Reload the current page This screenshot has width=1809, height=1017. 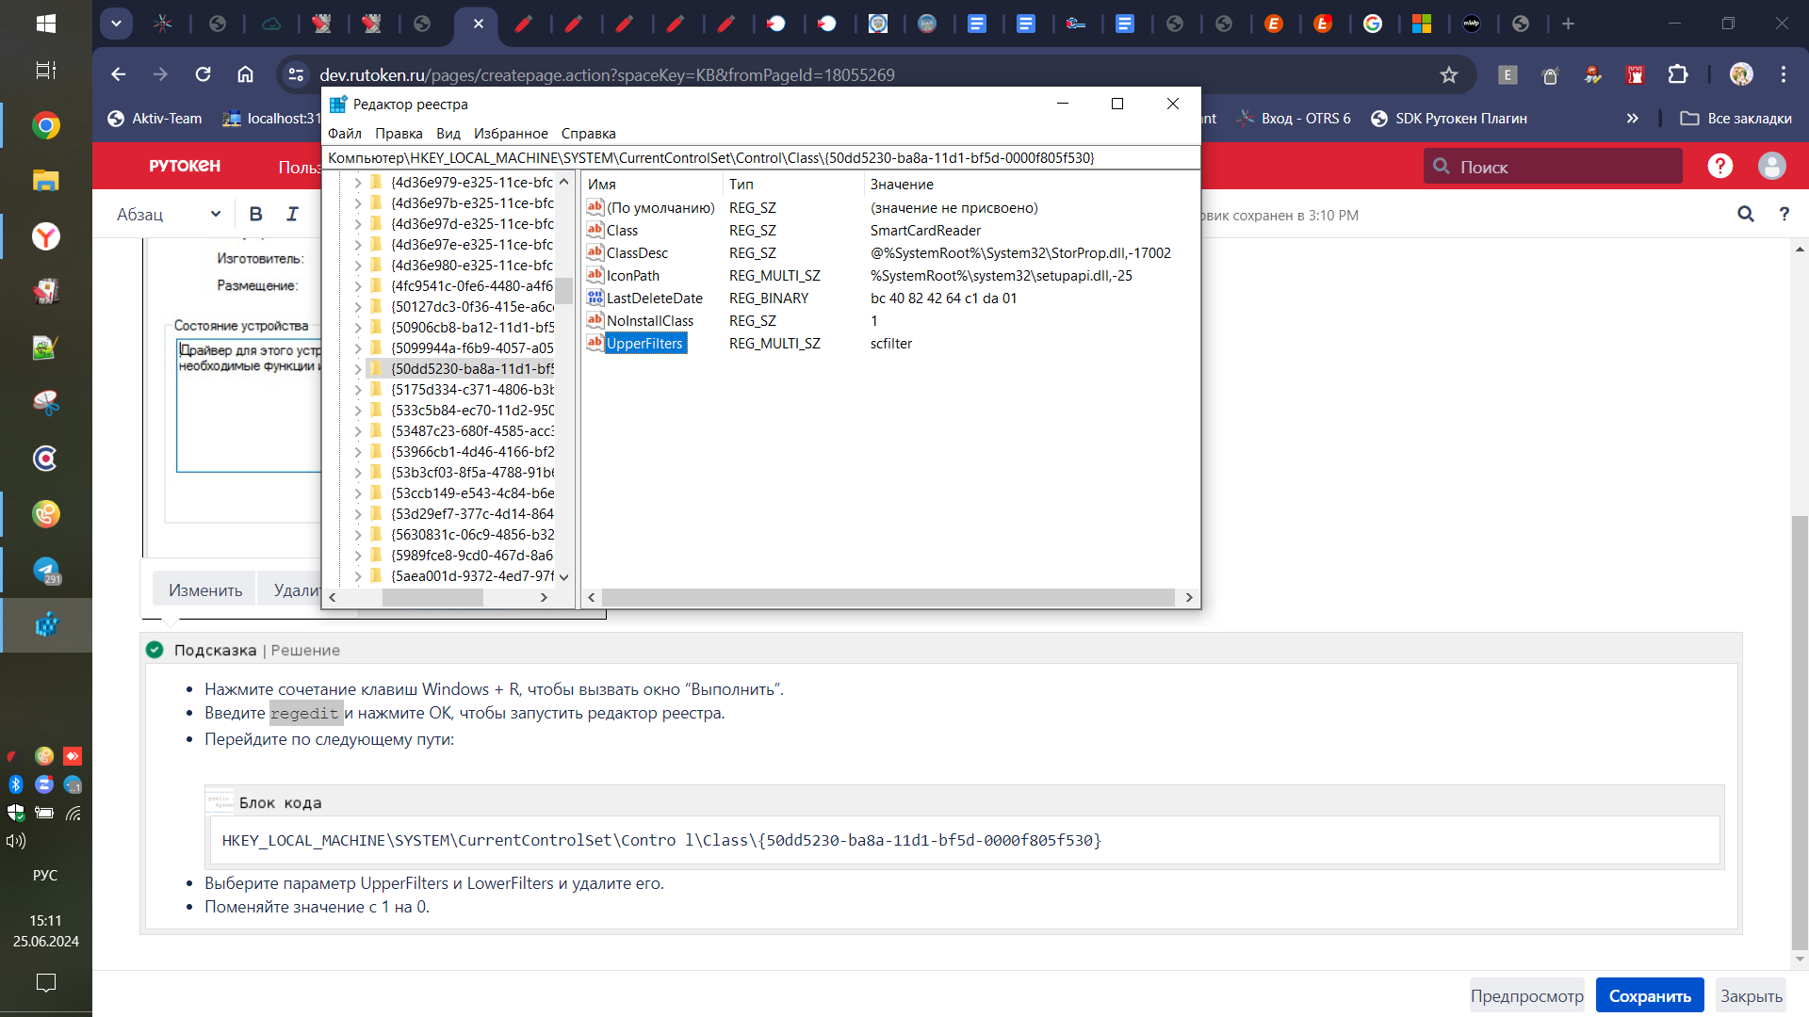(203, 74)
